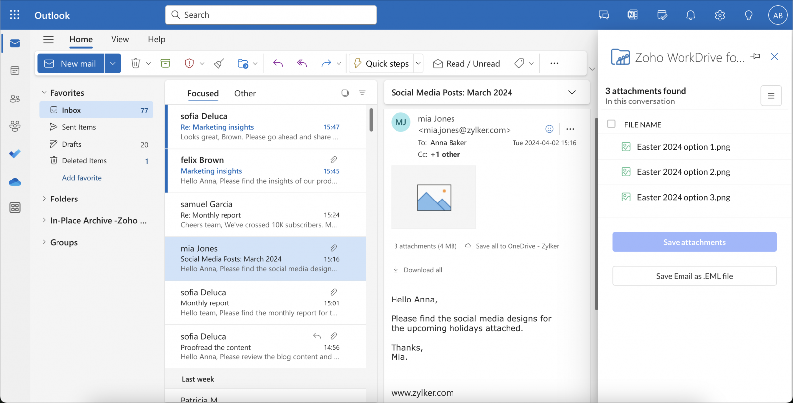Expand the Categorize dropdown arrow

[x=531, y=63]
